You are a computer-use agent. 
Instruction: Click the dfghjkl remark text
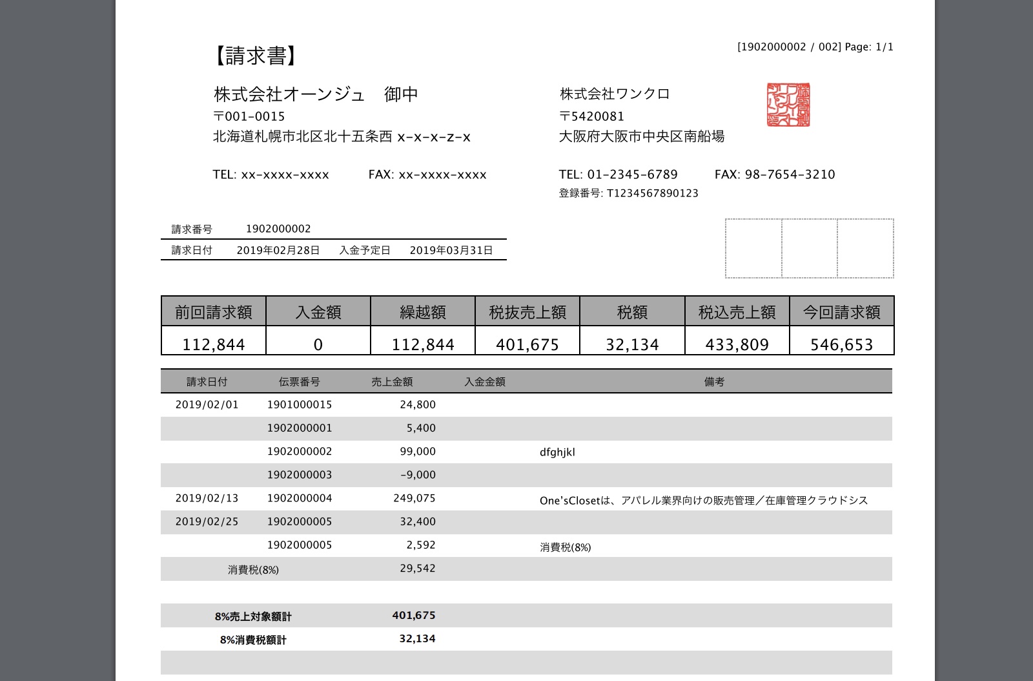pyautogui.click(x=559, y=452)
